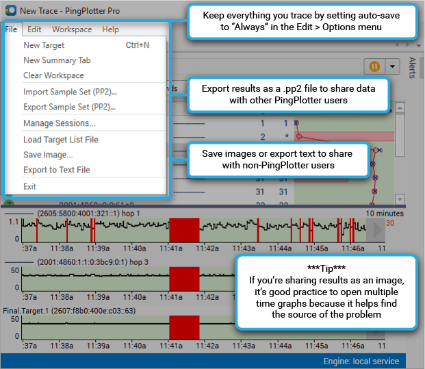The image size is (425, 369).
Task: Open the Alerts side panel tab
Action: pos(412,68)
